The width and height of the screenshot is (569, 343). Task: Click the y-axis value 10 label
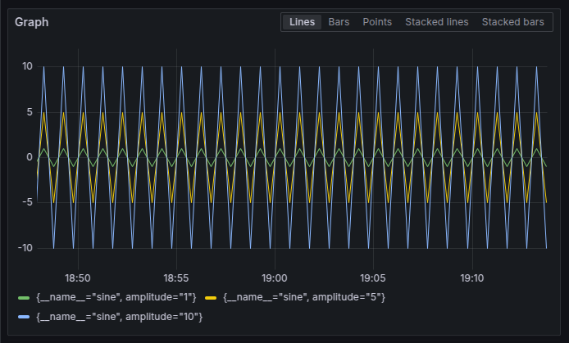27,66
